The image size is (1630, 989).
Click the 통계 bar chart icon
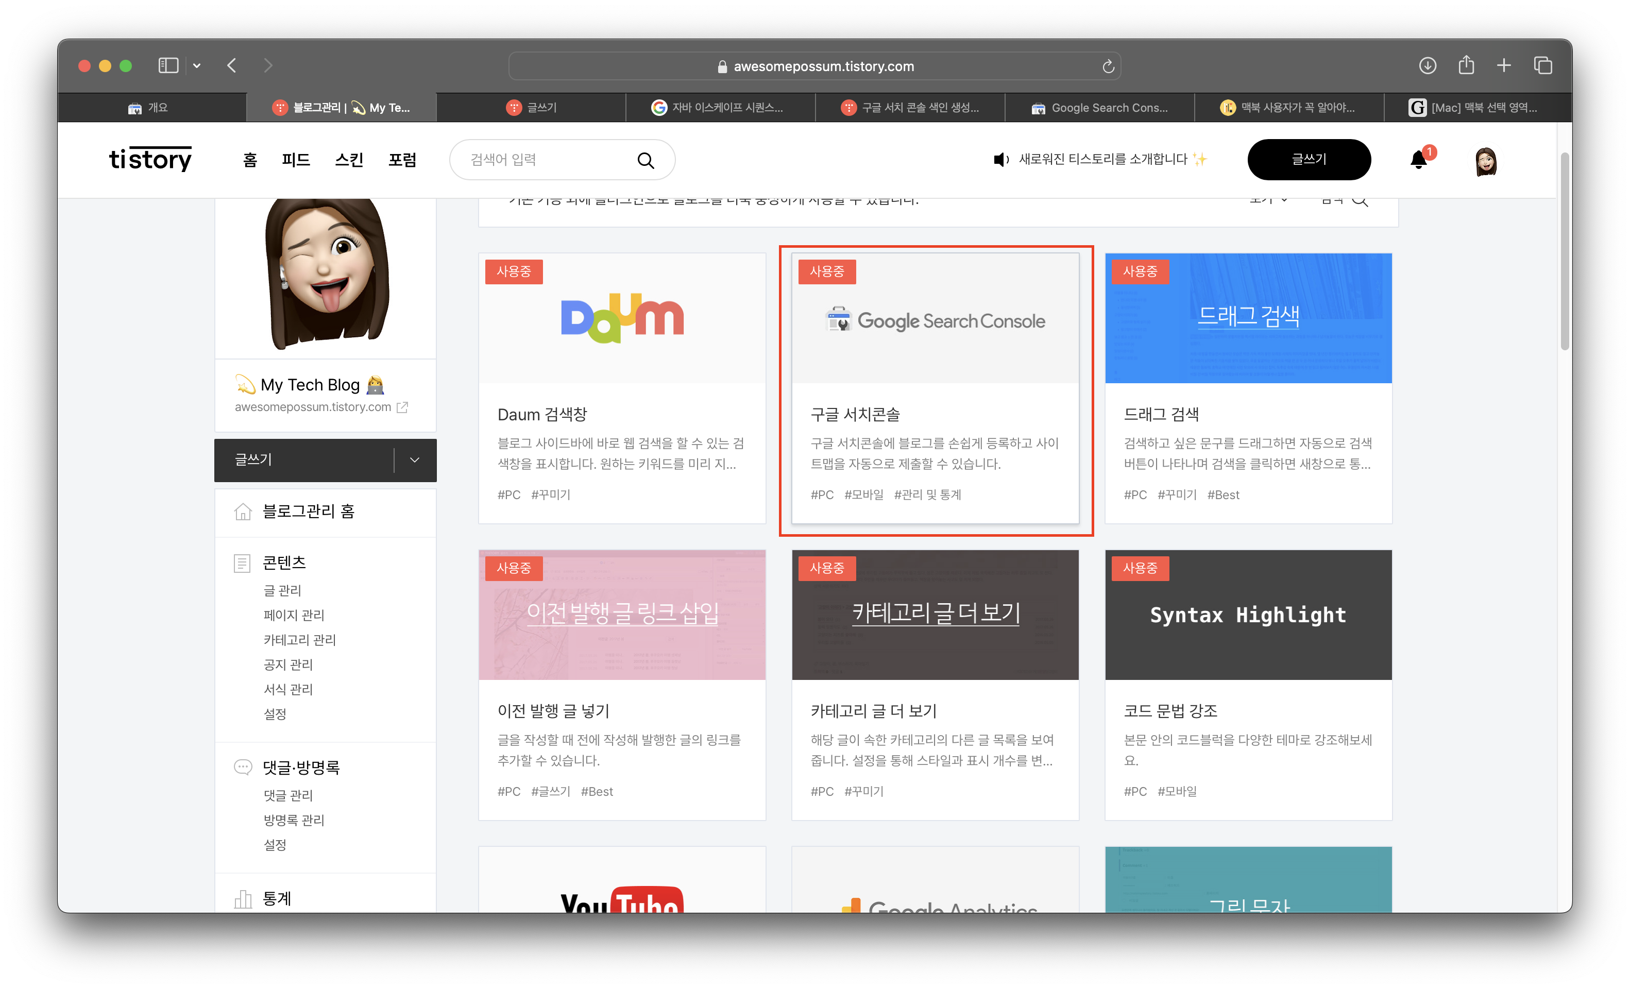243,898
